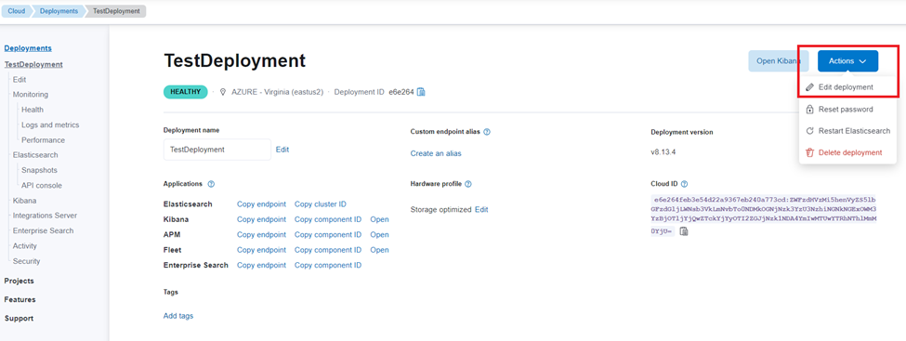Screen dimensions: 906x341
Task: Click the Deployment name input field
Action: (x=217, y=149)
